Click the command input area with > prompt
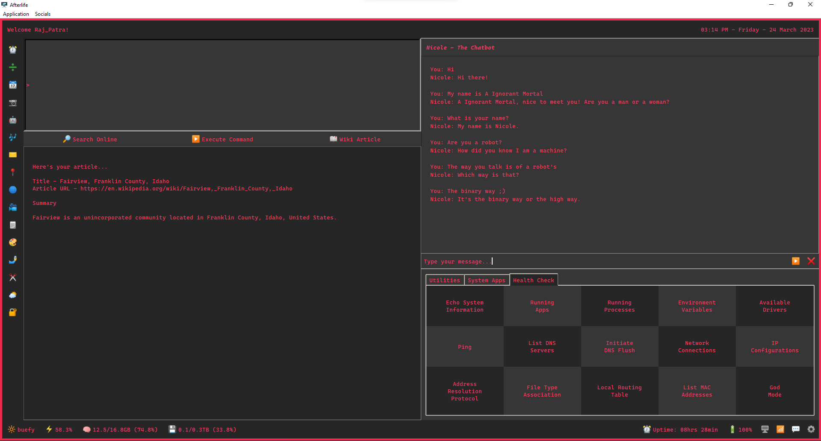 click(x=222, y=85)
